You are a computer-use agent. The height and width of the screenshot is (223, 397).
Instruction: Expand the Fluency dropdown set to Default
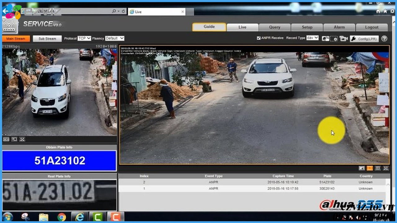click(x=114, y=38)
